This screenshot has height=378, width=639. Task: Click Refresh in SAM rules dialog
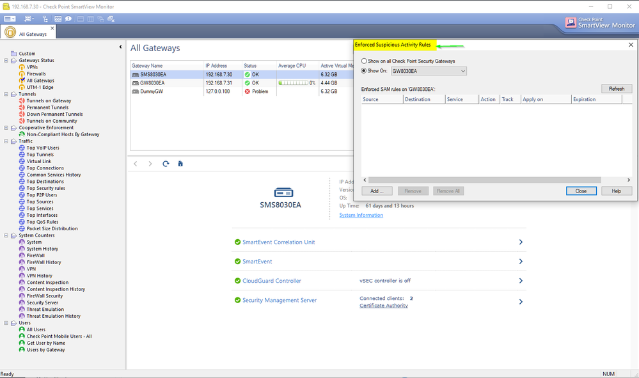pos(616,89)
